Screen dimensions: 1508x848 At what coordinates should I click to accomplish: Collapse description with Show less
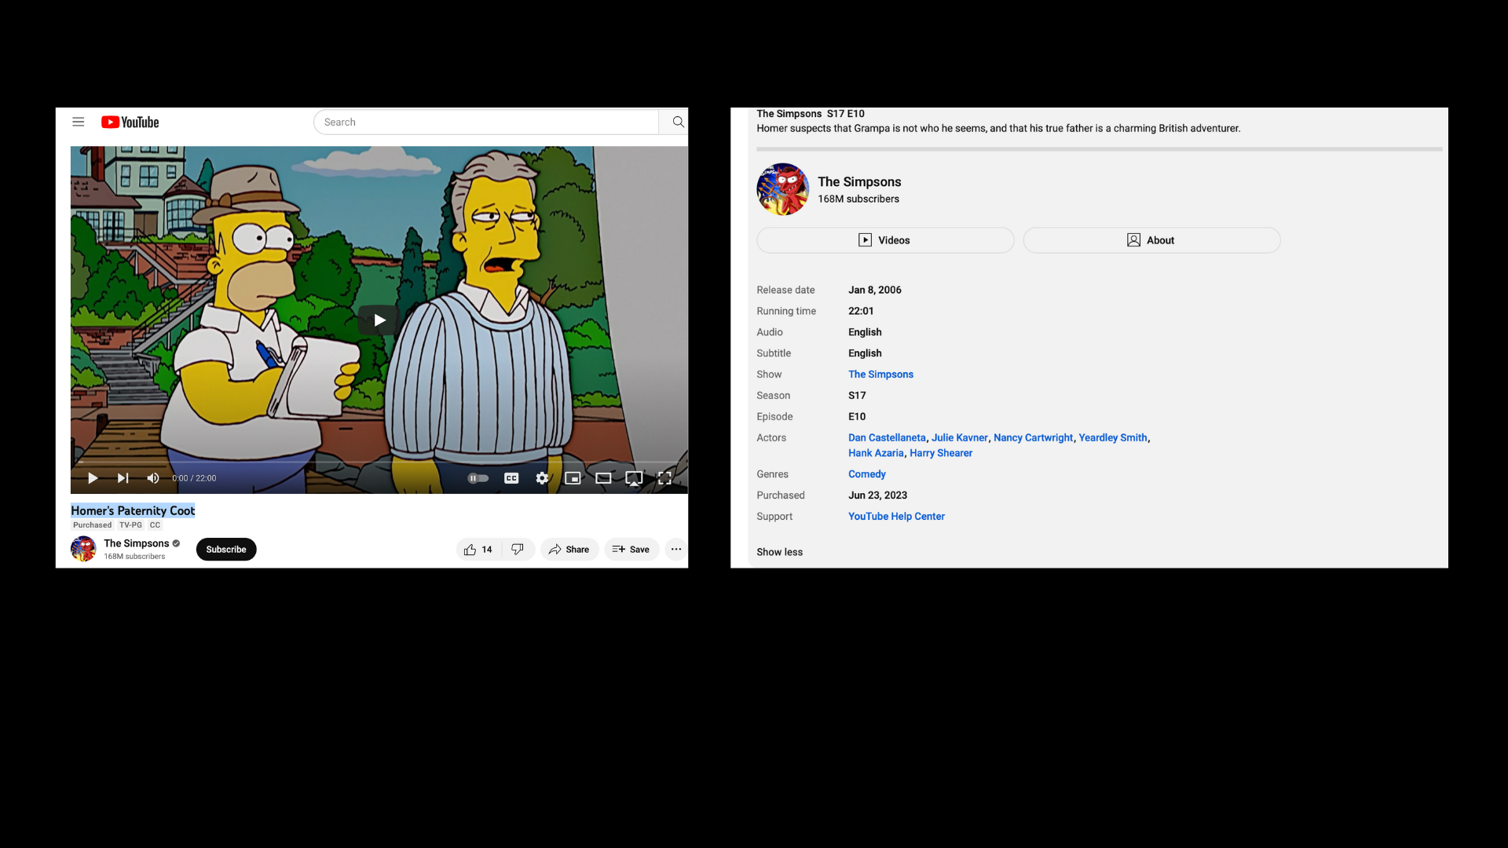click(x=779, y=552)
